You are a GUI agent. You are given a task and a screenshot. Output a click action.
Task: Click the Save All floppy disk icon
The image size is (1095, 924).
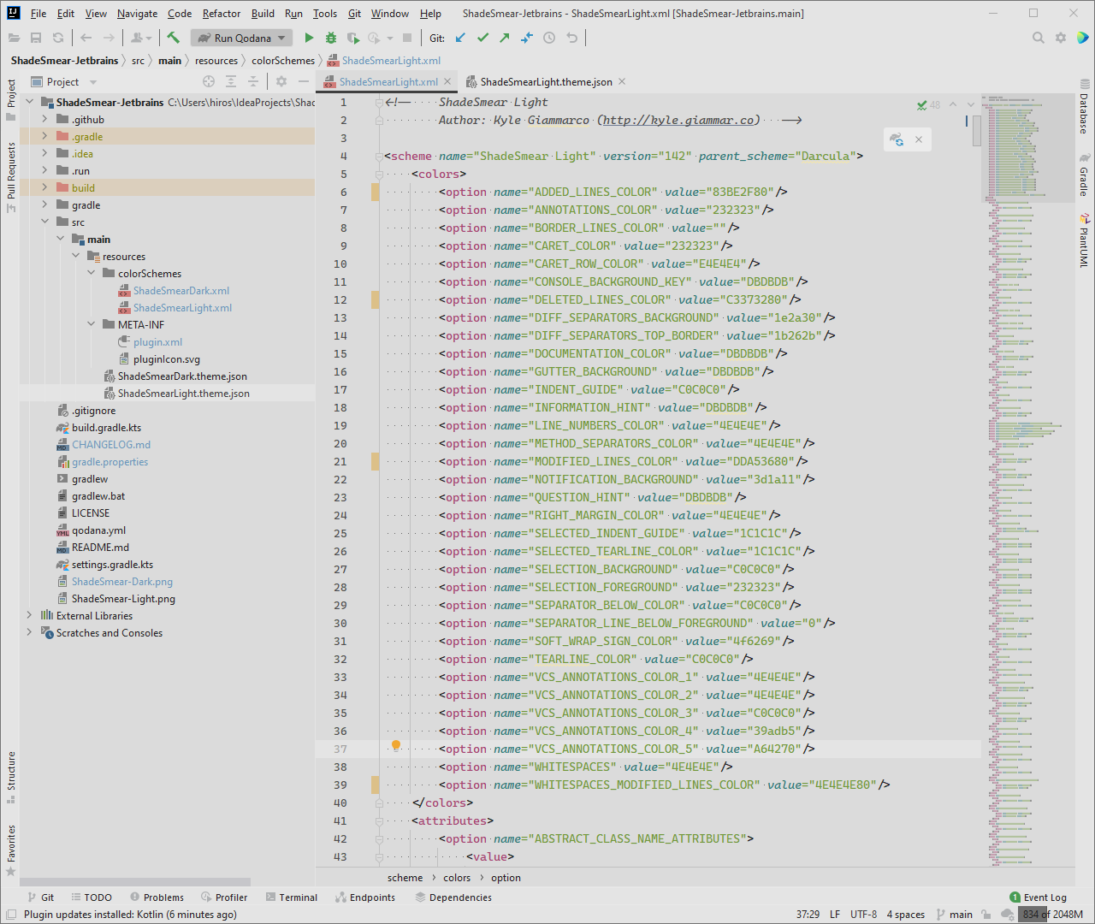(x=36, y=38)
